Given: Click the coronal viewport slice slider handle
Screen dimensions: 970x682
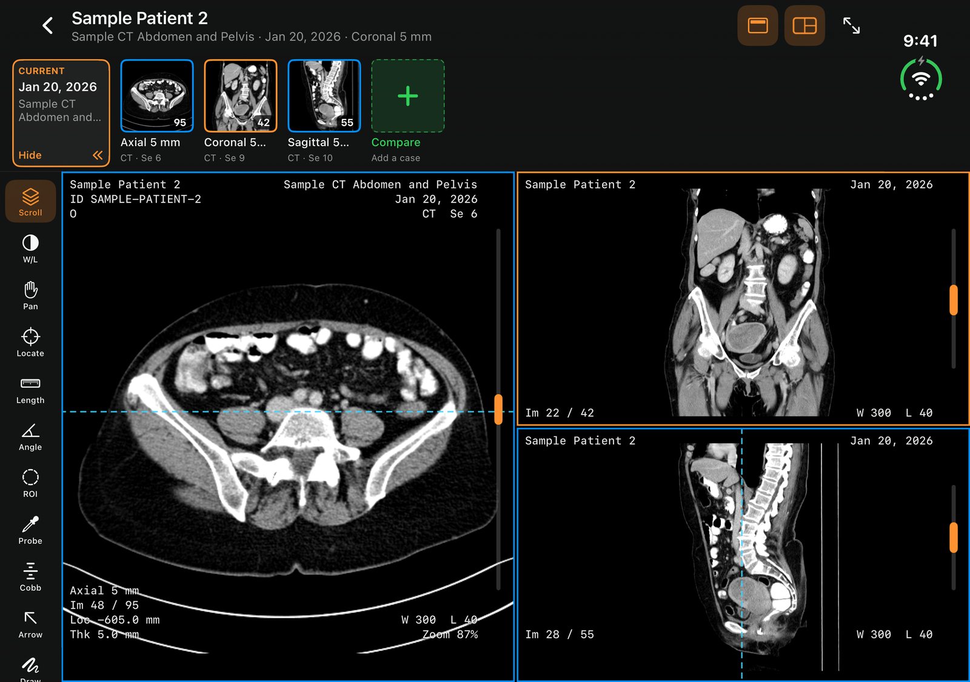Looking at the screenshot, I should click(x=954, y=300).
